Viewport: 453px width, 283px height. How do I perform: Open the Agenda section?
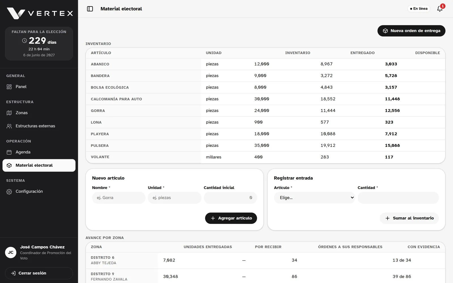(39, 152)
